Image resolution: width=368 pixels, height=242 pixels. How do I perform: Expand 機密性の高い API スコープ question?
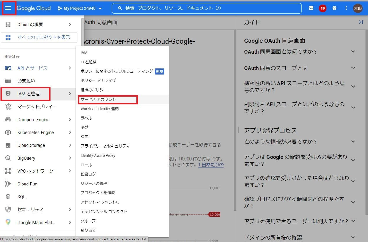pos(353,87)
